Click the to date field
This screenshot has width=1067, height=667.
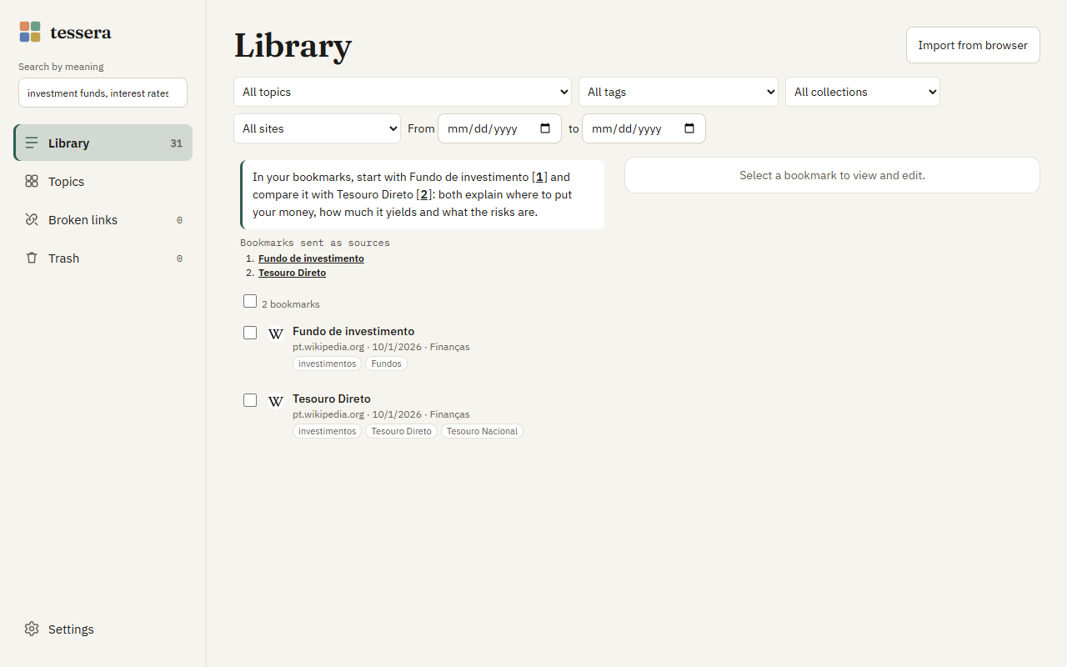click(644, 128)
